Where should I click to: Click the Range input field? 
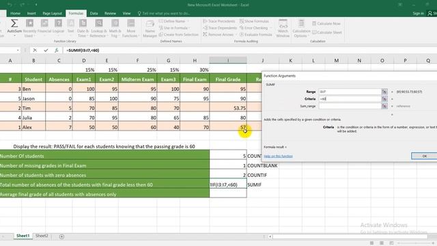point(350,92)
